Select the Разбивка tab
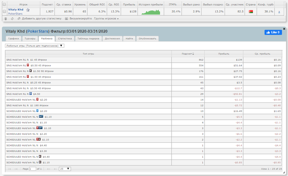Screen dimensions: 288x176 tap(46, 39)
